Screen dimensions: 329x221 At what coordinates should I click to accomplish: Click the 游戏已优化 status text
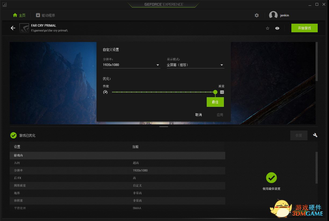click(27, 135)
